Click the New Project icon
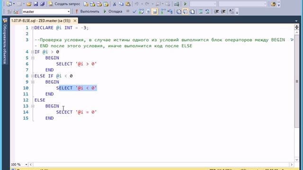 (x=9, y=4)
